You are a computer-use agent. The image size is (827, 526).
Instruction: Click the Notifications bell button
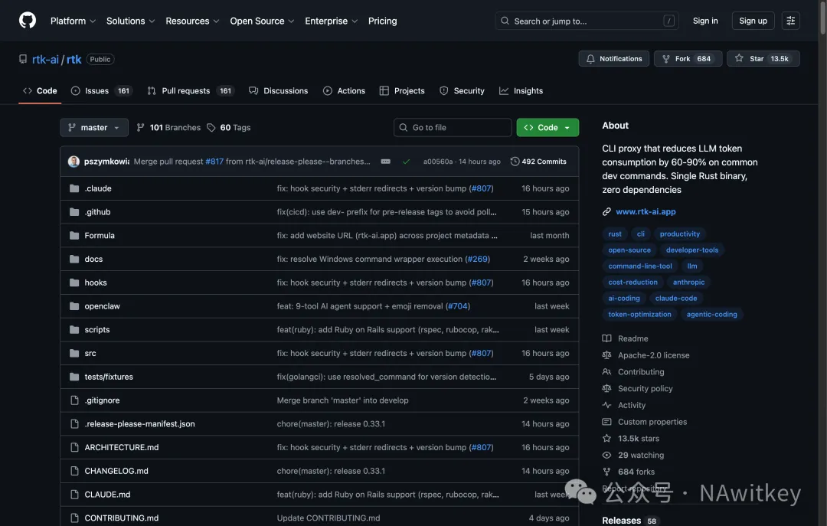tap(614, 58)
